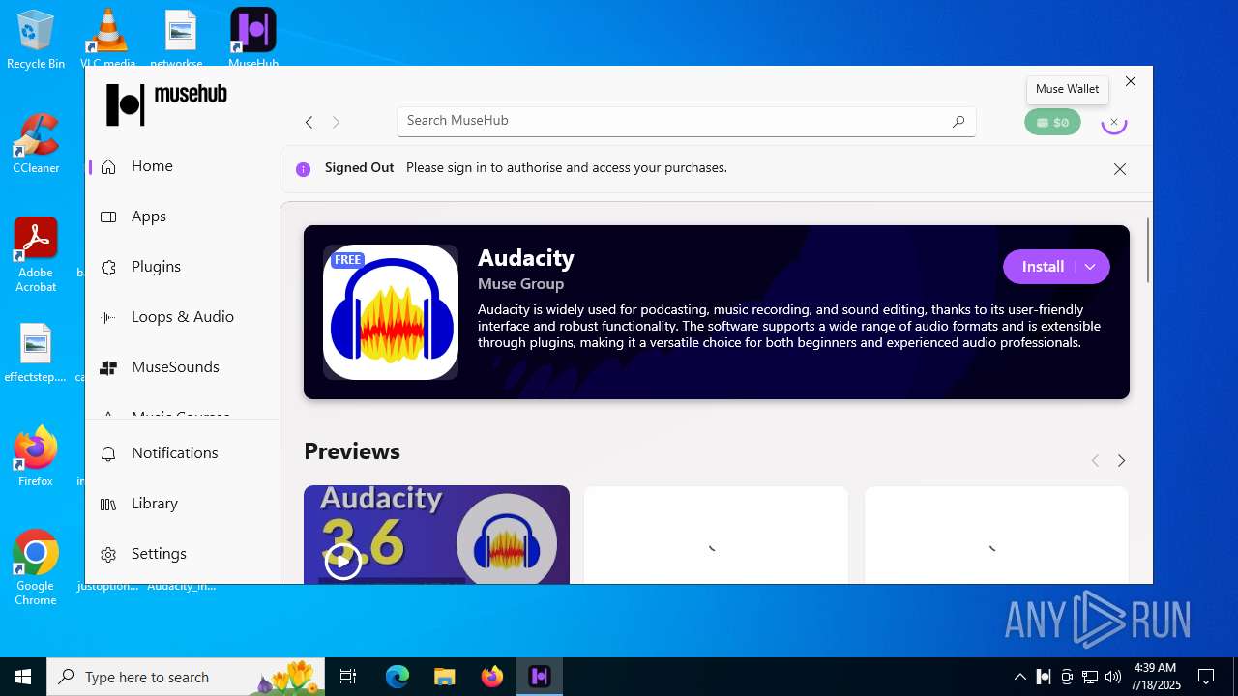Open the Google Chrome desktop shortcut
The image size is (1238, 696).
coord(36,568)
